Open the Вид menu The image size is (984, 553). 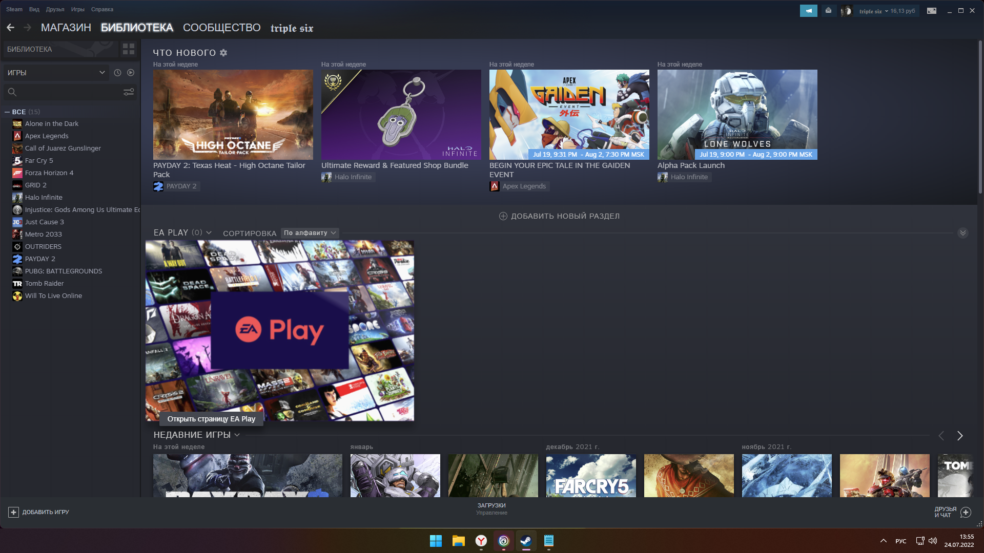click(x=34, y=9)
